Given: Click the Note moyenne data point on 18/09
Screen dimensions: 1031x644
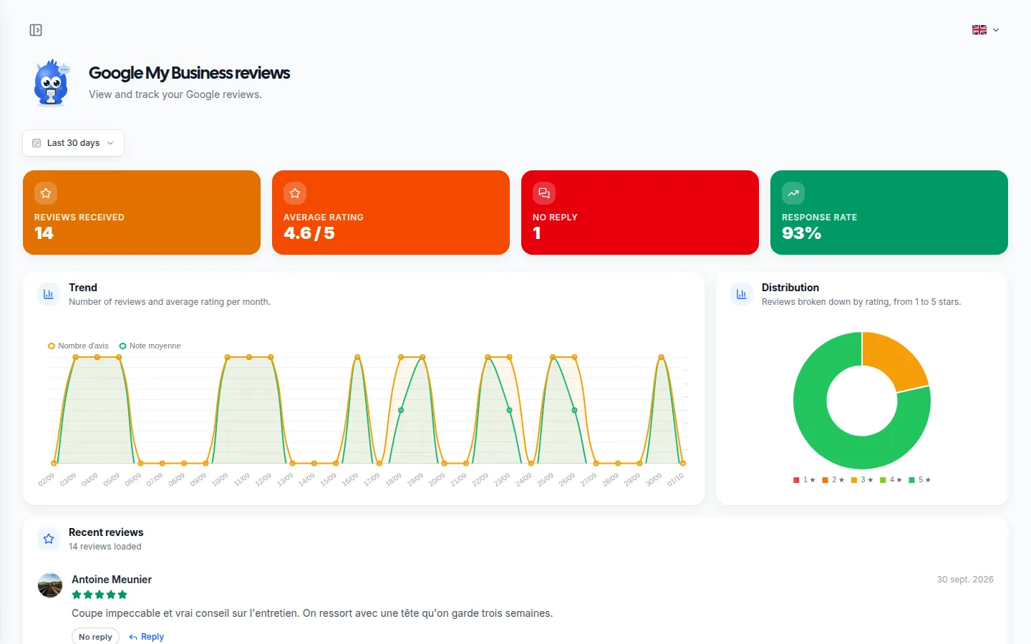Looking at the screenshot, I should pyautogui.click(x=401, y=410).
